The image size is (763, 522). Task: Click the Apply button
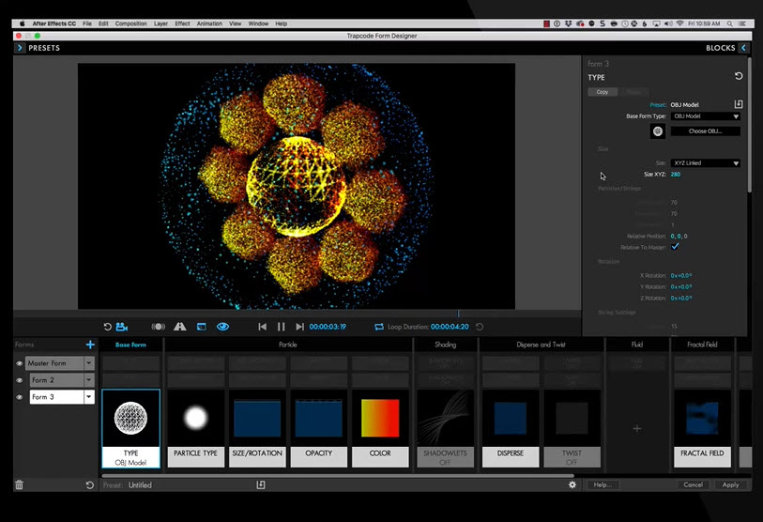click(x=730, y=485)
